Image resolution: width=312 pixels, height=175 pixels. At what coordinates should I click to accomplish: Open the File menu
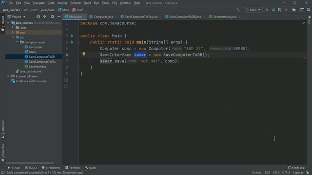click(10, 3)
